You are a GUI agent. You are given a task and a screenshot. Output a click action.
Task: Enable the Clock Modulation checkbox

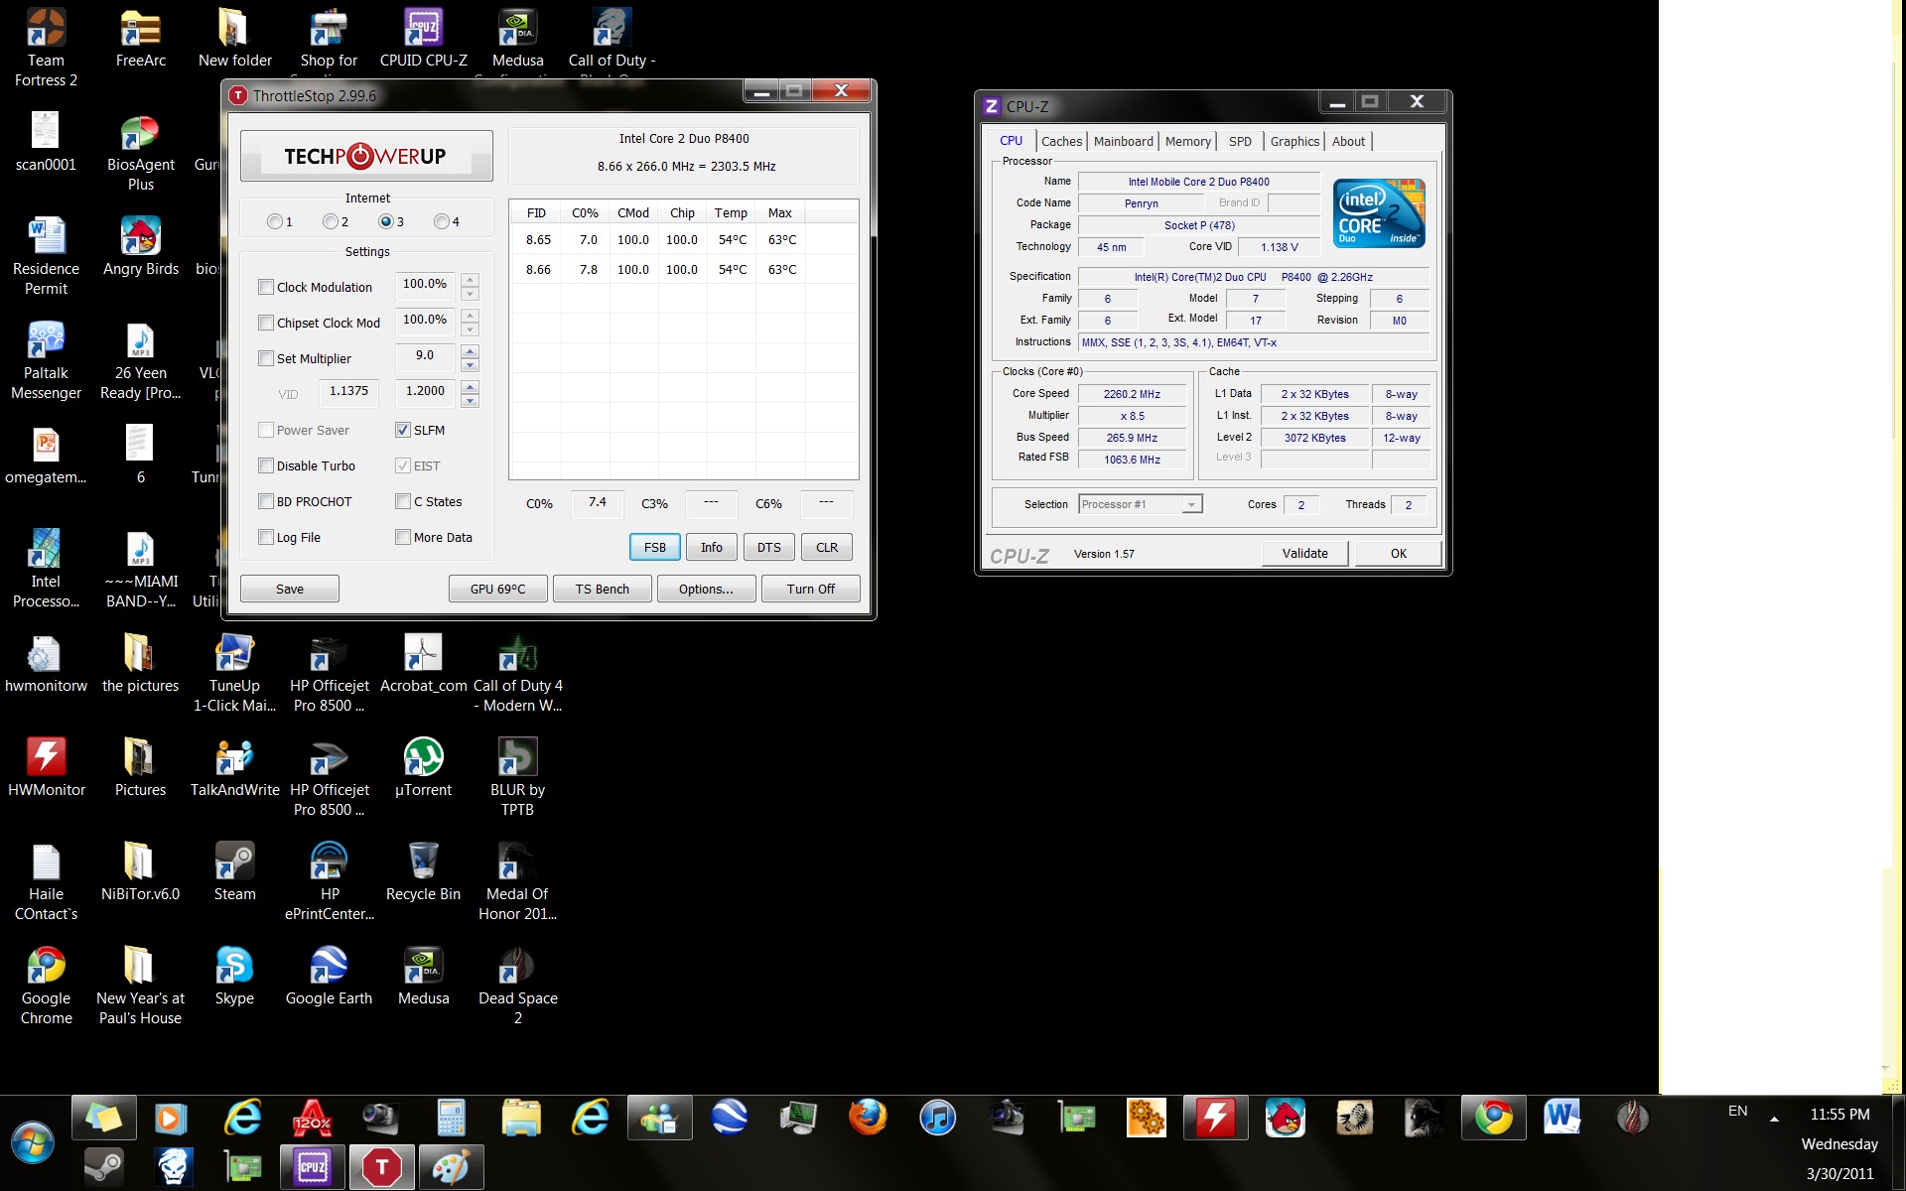(266, 287)
